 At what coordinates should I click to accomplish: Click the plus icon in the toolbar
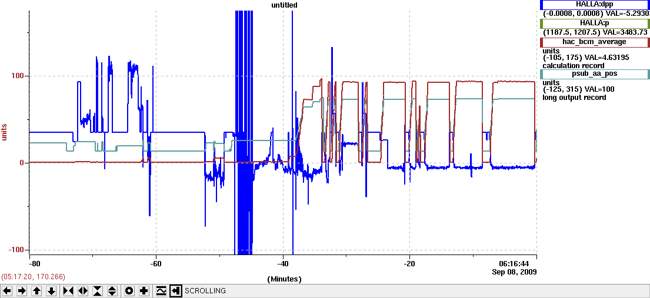tap(144, 291)
